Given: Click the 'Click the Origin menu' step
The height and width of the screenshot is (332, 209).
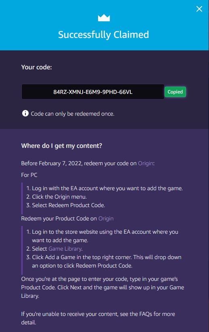Looking at the screenshot, I should [x=56, y=197].
